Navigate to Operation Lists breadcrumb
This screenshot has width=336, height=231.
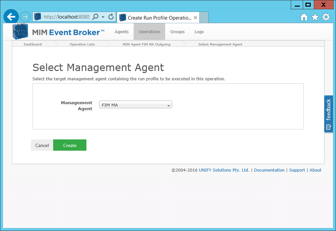click(x=82, y=44)
